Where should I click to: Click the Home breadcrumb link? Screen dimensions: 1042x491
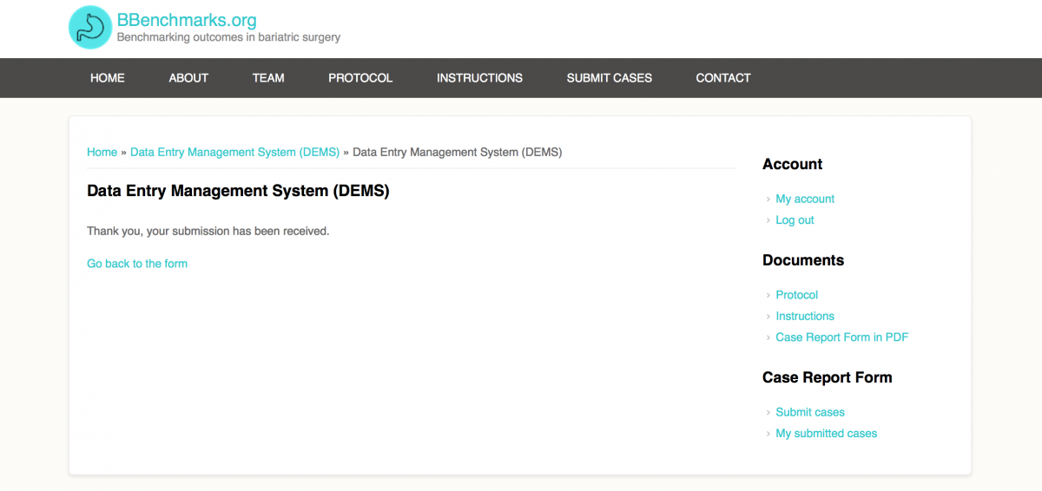pos(102,153)
